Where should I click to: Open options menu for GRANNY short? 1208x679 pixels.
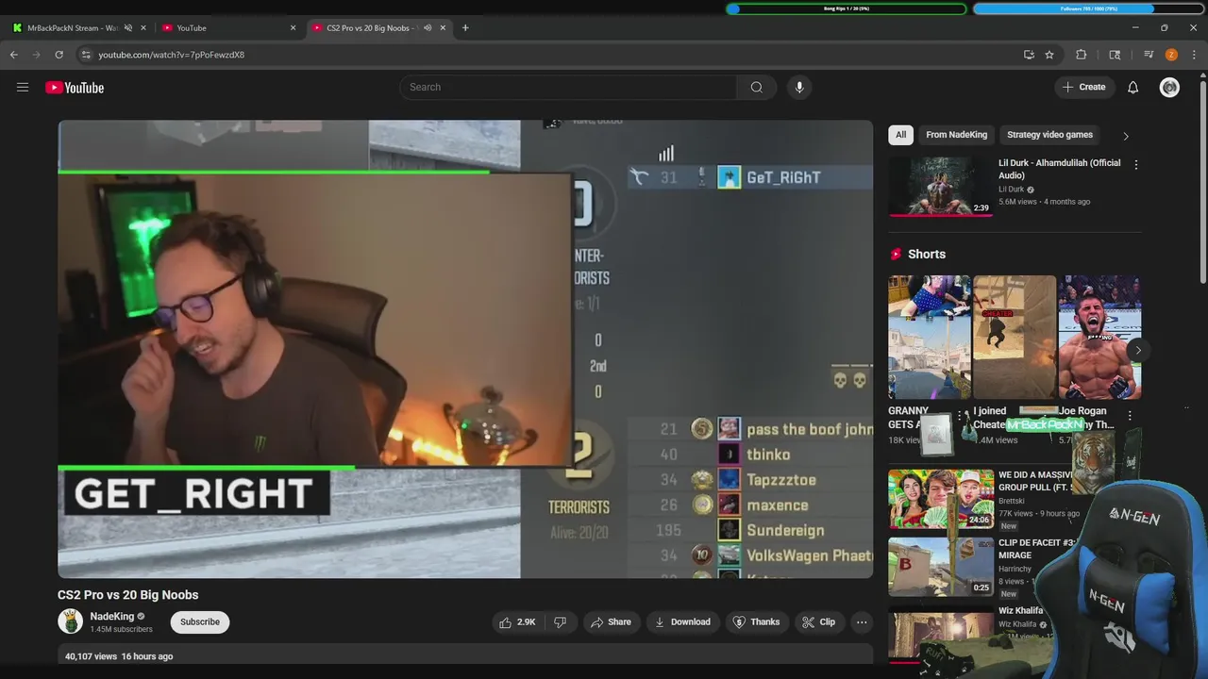(960, 415)
